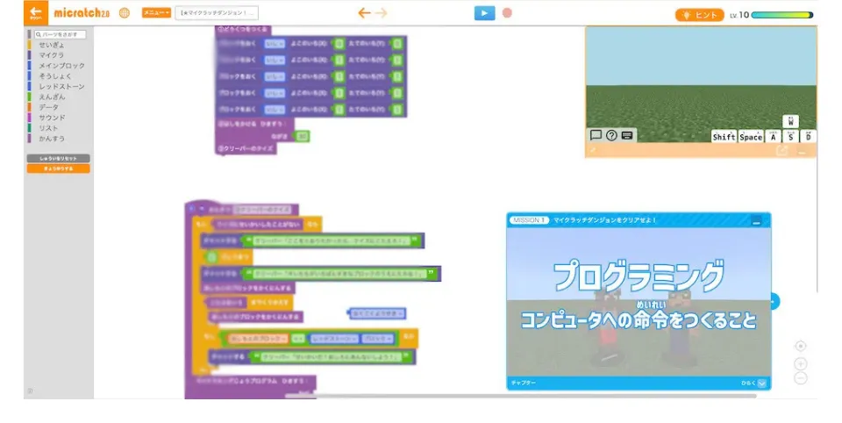The image size is (842, 423).
Task: Open the メニュー dropdown
Action: point(156,13)
